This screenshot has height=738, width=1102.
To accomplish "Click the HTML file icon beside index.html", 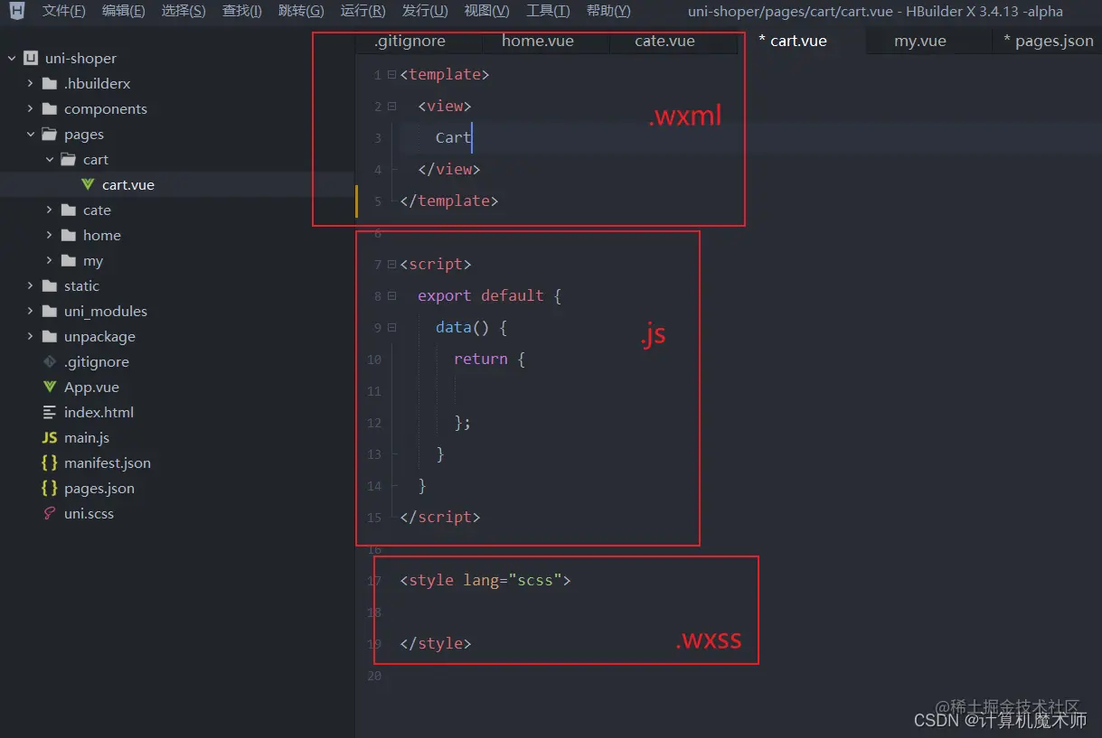I will pyautogui.click(x=50, y=413).
